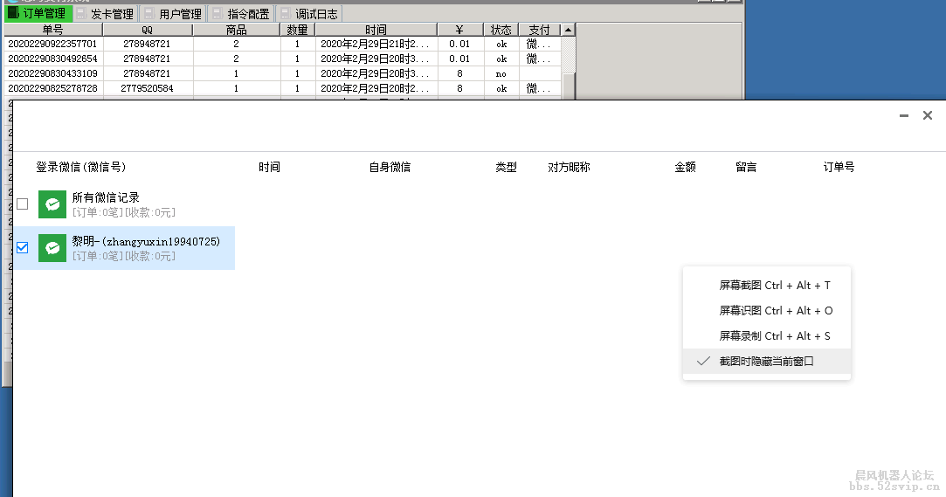
Task: Sort orders by 支付 column header
Action: point(539,30)
